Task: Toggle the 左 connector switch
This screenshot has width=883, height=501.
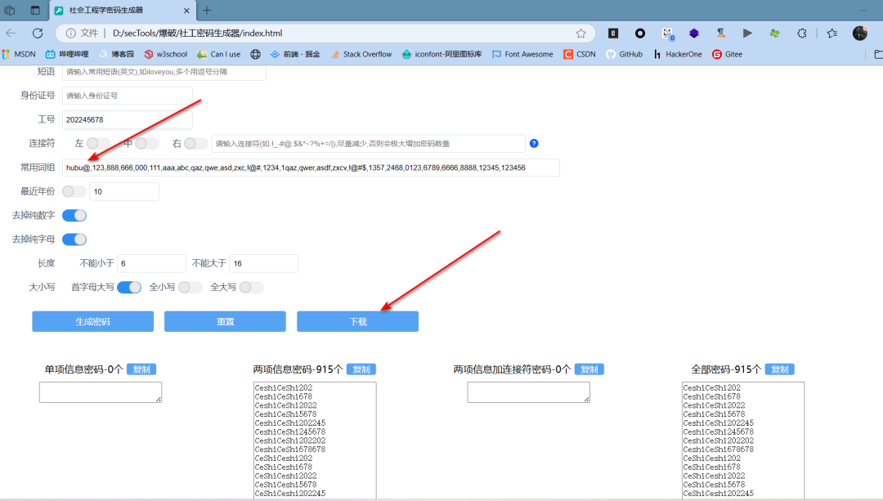Action: (99, 144)
